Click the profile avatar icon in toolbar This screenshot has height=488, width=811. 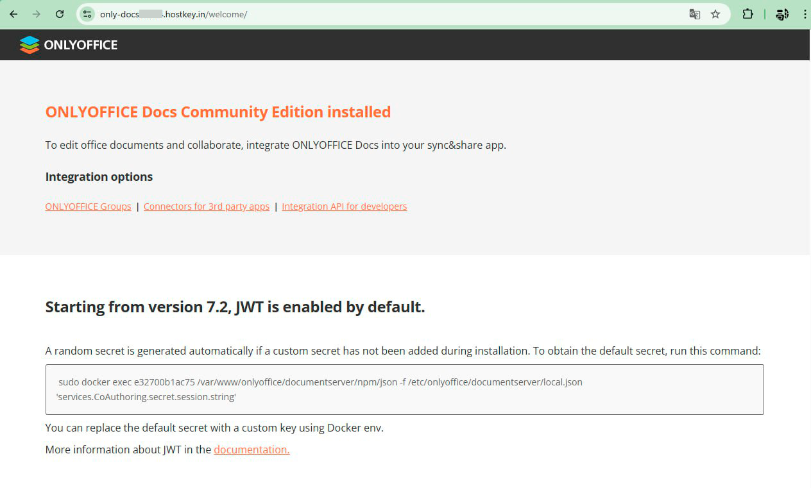click(782, 14)
